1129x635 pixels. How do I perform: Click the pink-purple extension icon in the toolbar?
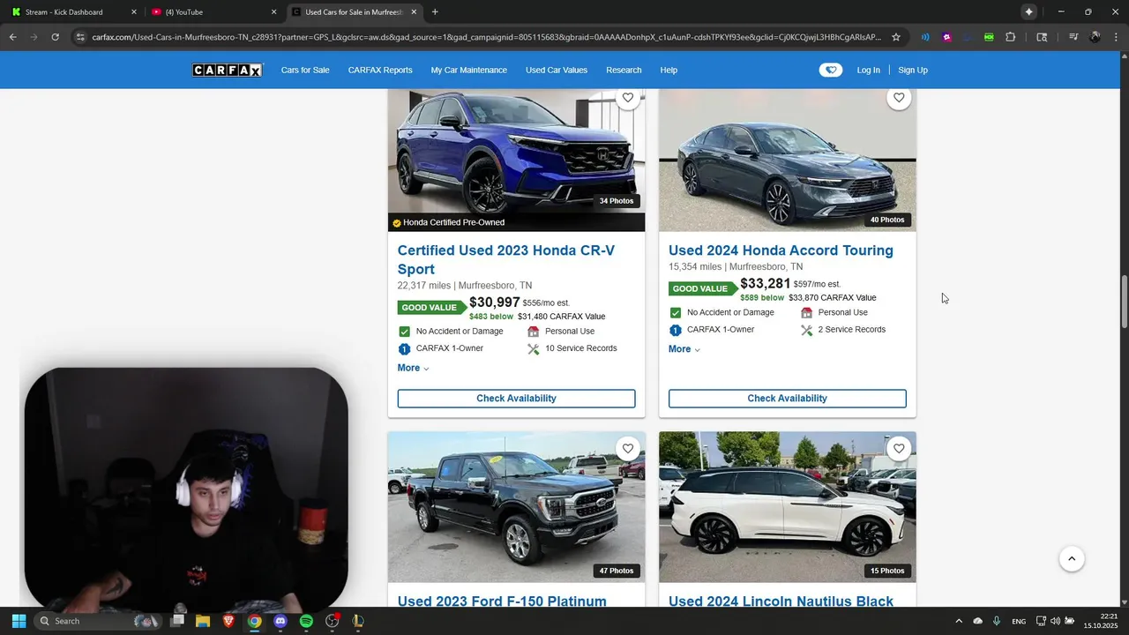tap(946, 37)
